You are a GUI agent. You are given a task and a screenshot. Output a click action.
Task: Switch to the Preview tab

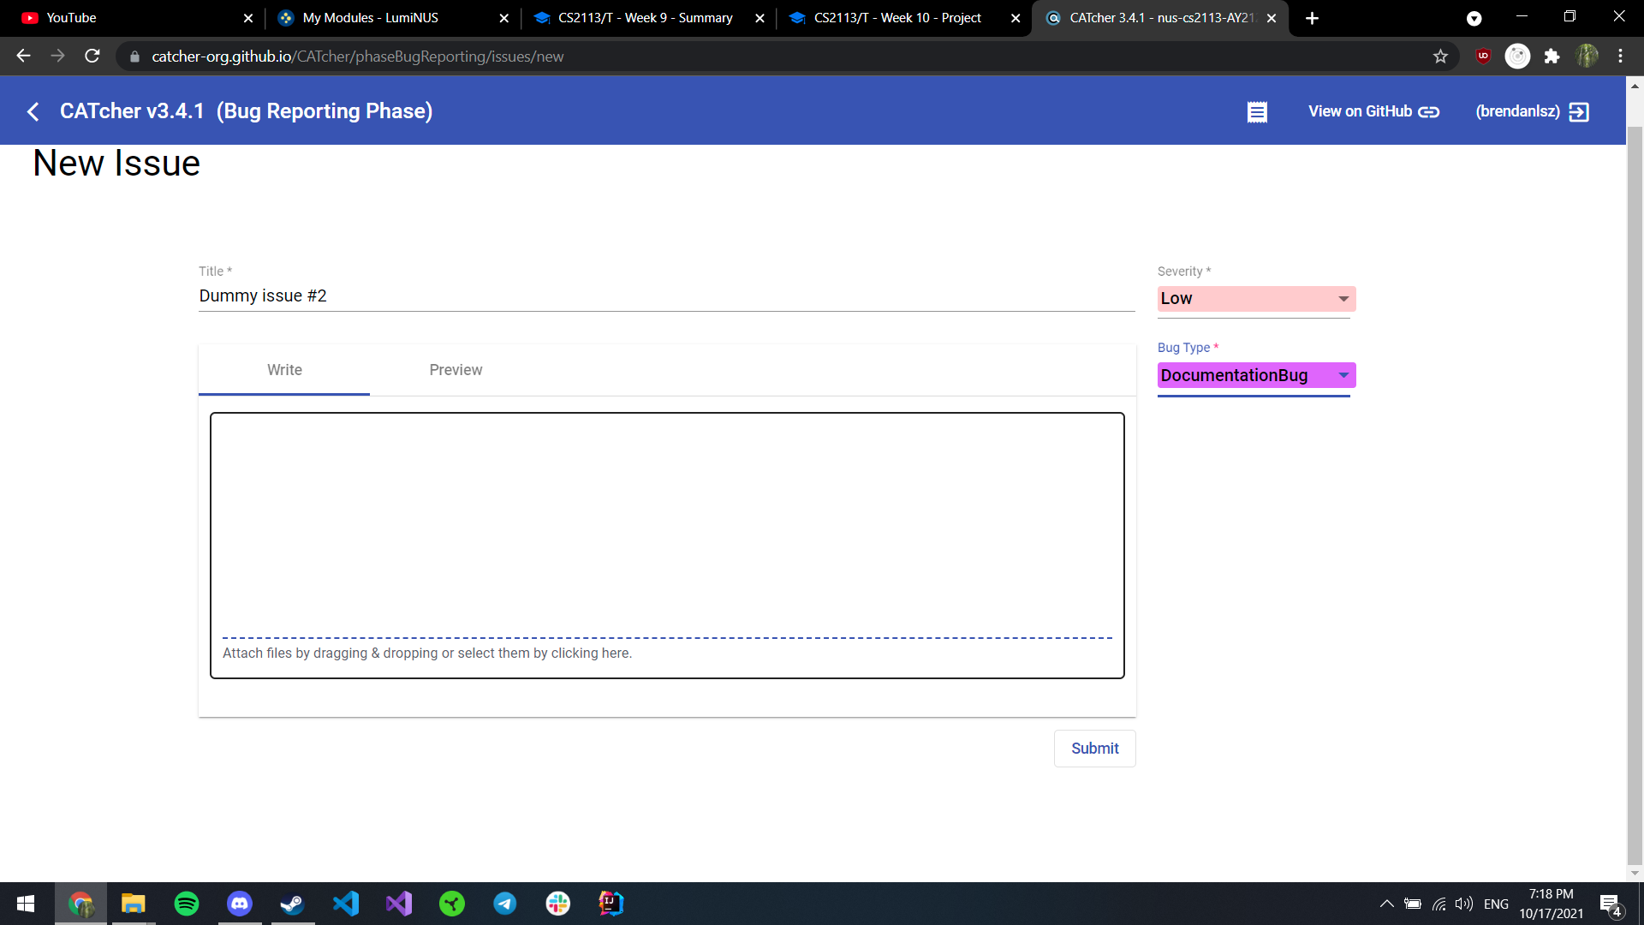[456, 370]
